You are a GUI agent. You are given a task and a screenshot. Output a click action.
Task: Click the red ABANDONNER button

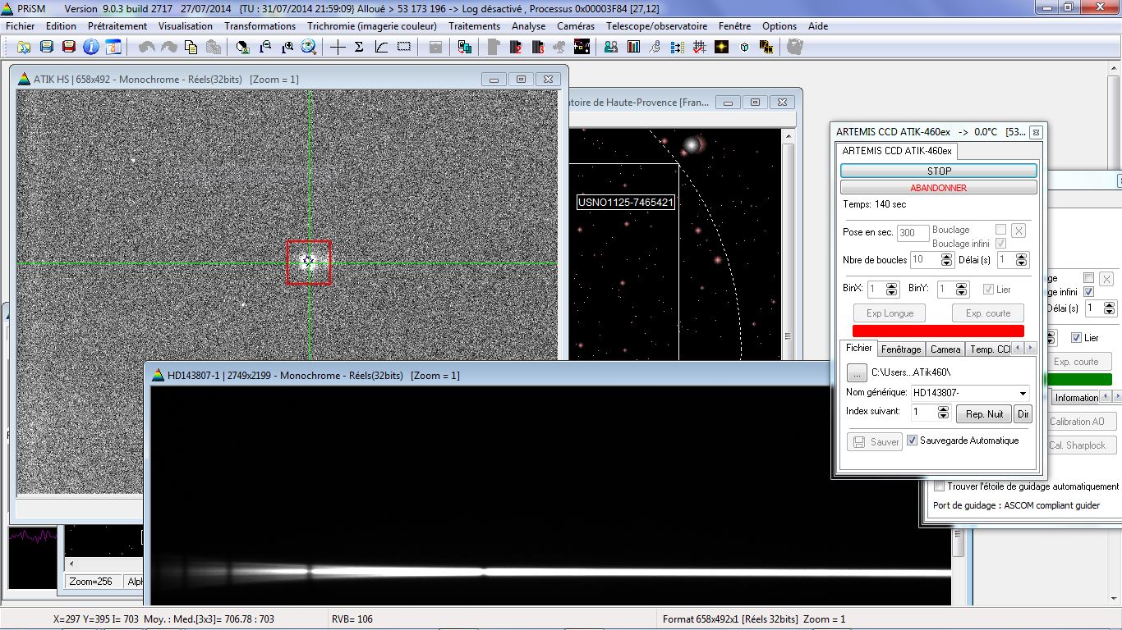click(938, 188)
